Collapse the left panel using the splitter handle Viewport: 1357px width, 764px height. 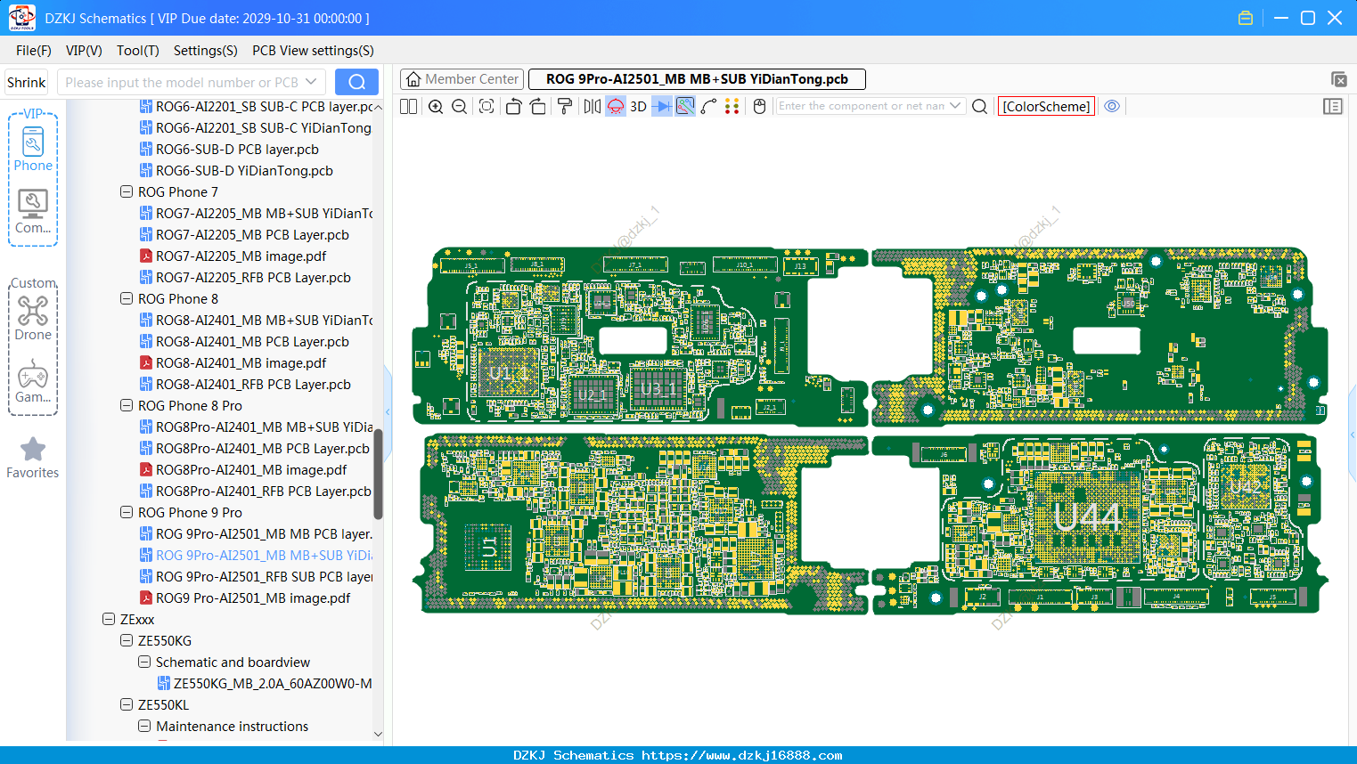pyautogui.click(x=388, y=411)
